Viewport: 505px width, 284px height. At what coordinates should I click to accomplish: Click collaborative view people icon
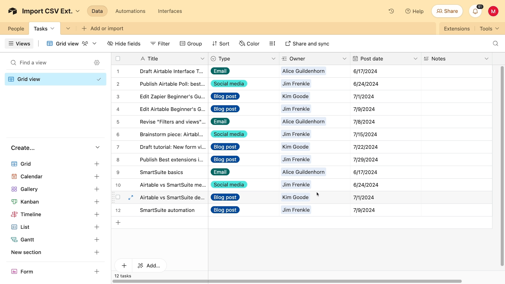point(85,44)
